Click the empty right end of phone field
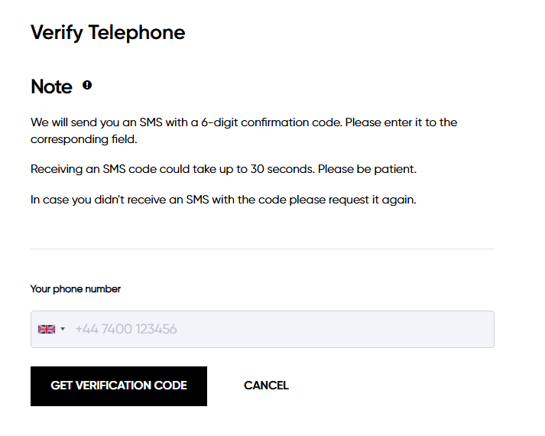 click(x=459, y=330)
